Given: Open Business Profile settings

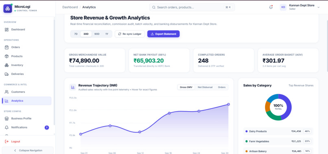Looking at the screenshot, I should coord(26,119).
